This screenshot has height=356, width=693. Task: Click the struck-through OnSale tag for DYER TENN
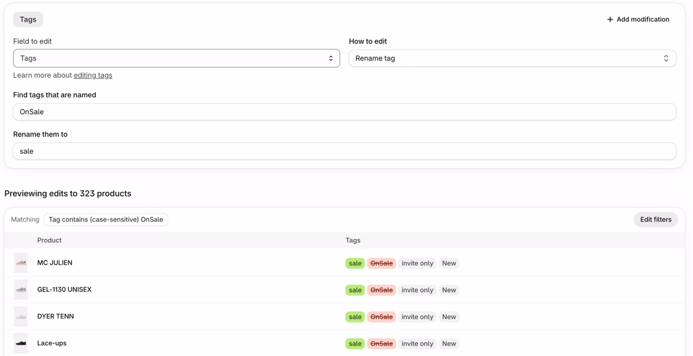pos(382,317)
